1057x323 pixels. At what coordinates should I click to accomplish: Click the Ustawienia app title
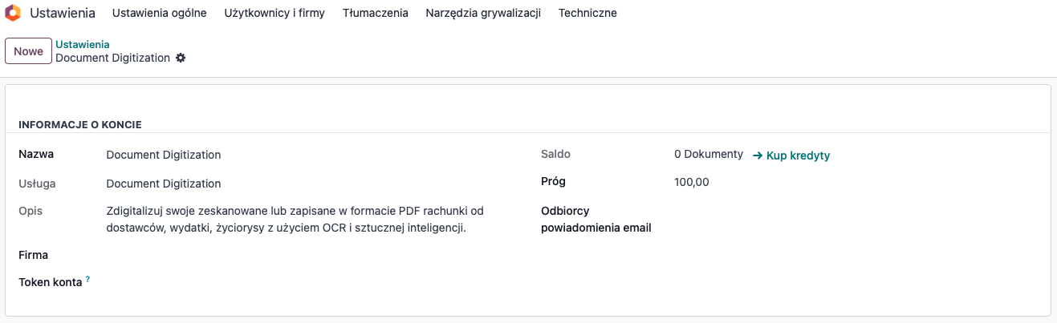[x=63, y=13]
